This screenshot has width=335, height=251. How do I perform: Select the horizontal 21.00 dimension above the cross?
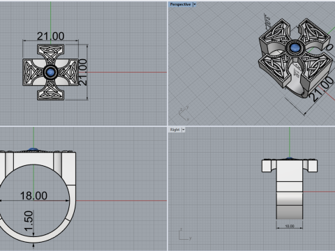coord(50,36)
